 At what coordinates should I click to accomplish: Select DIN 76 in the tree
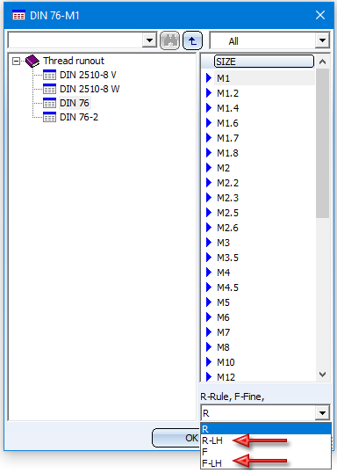point(75,103)
